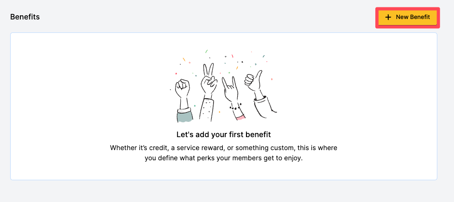454x202 pixels.
Task: Click the teal sleeve cuff under the fist
Action: tap(184, 116)
